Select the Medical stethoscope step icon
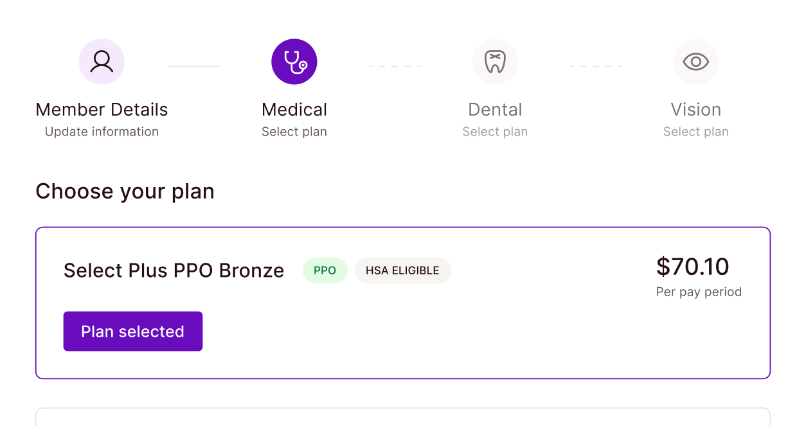Screen dimensions: 806x426 [x=294, y=62]
